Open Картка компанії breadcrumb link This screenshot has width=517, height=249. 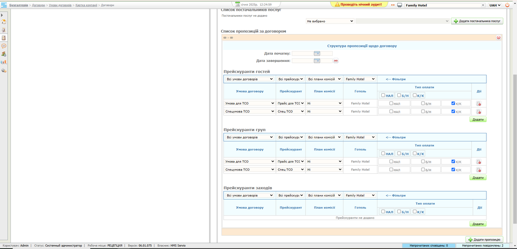(x=86, y=5)
